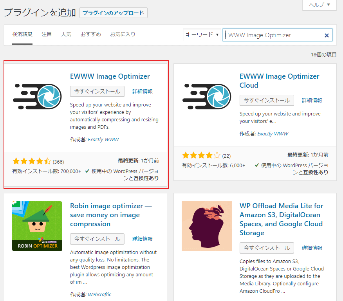Install EWWW Image Optimizer now
The image size is (343, 301).
(97, 91)
